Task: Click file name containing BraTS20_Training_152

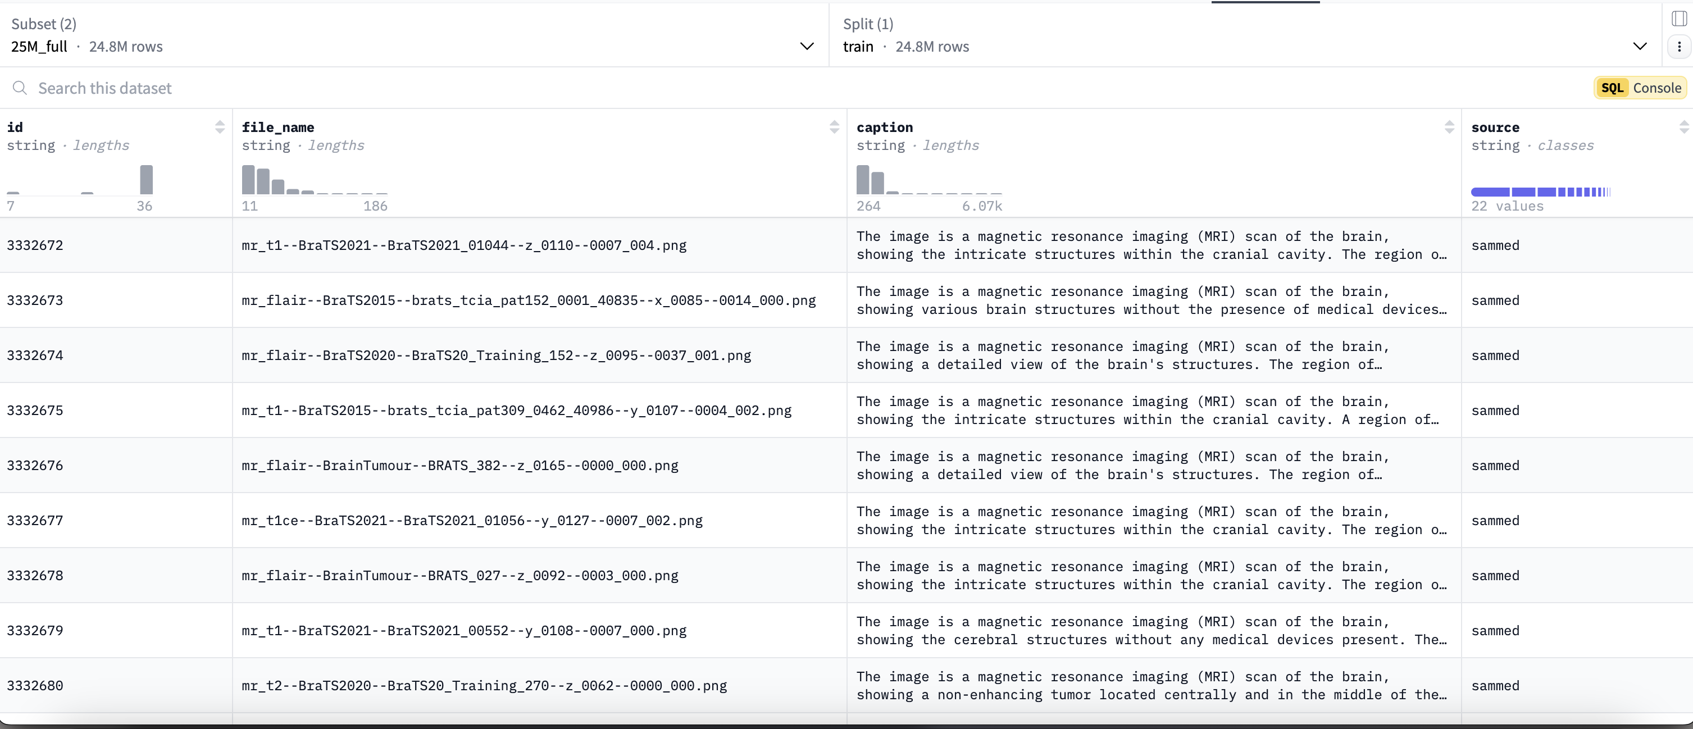Action: tap(496, 356)
